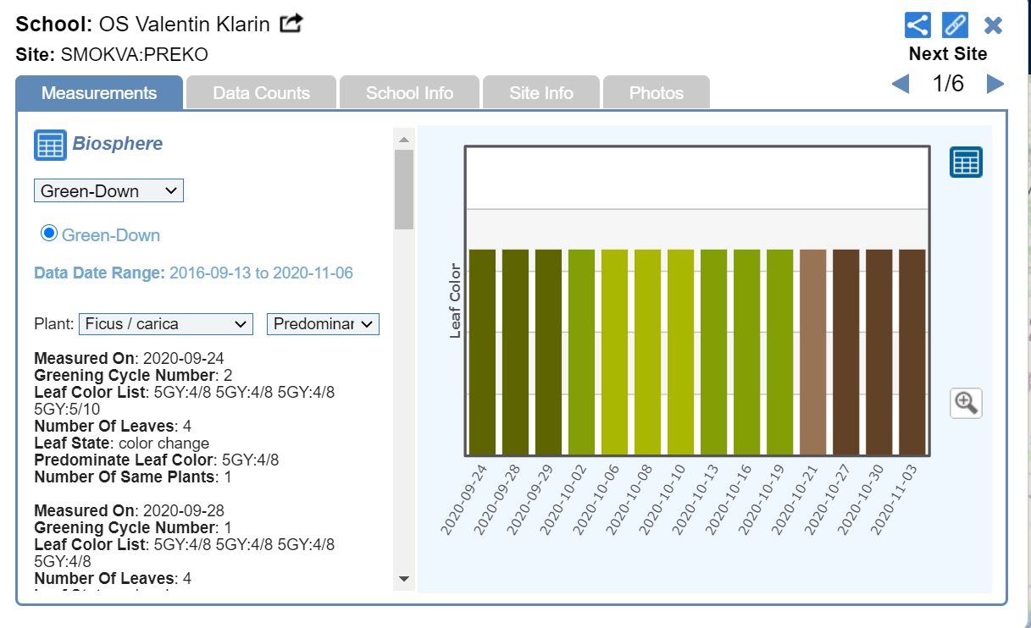This screenshot has height=628, width=1031.
Task: Click the share icon
Action: coord(917,25)
